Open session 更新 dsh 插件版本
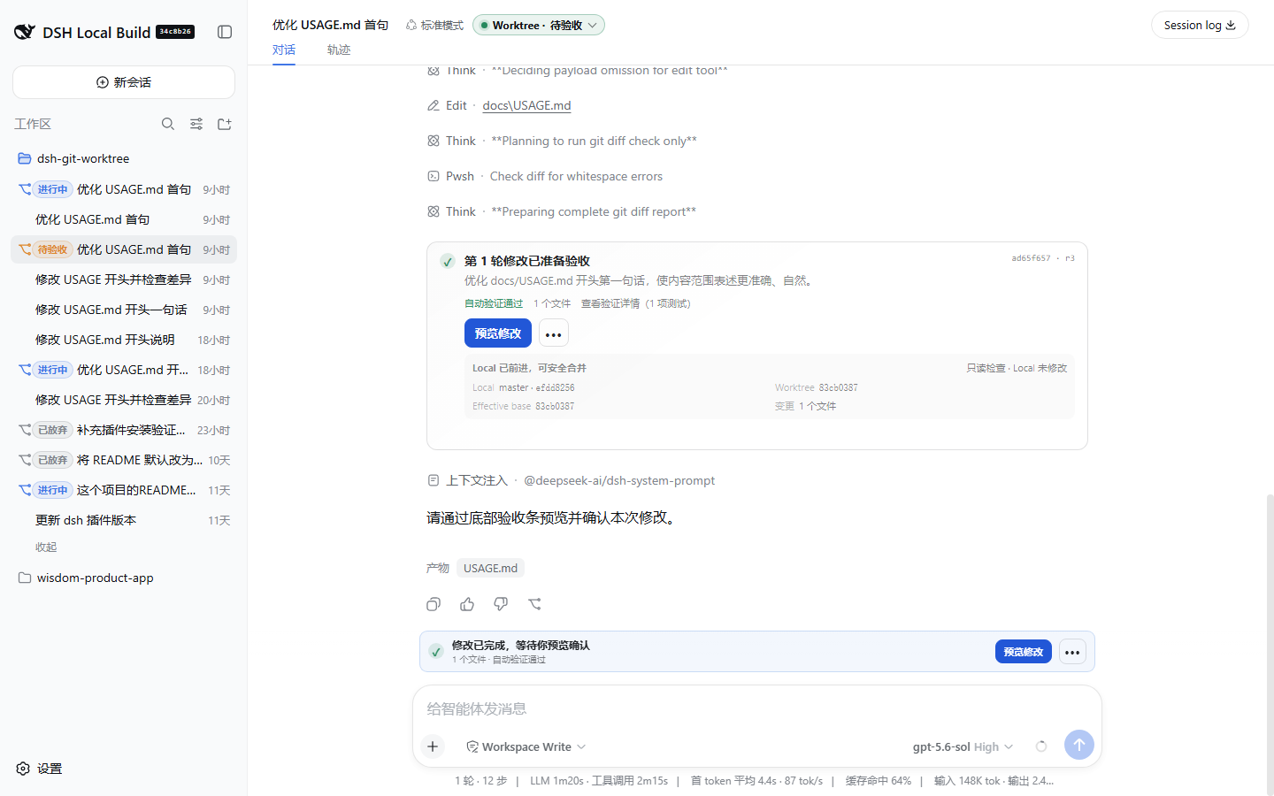This screenshot has height=796, width=1274. (124, 520)
